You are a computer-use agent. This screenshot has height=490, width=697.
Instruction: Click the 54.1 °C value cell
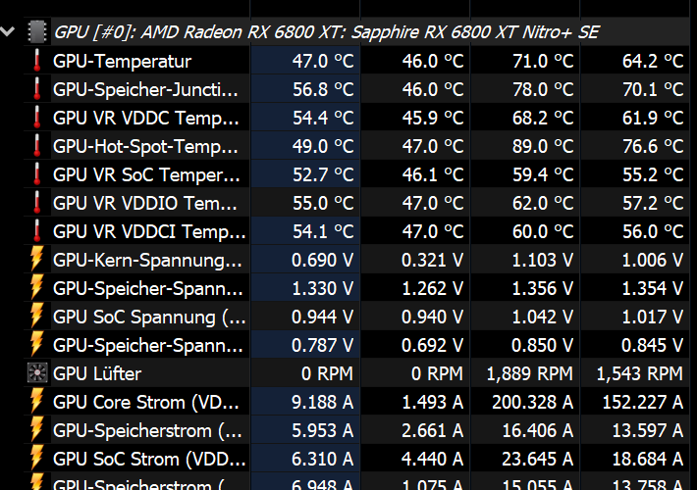323,231
